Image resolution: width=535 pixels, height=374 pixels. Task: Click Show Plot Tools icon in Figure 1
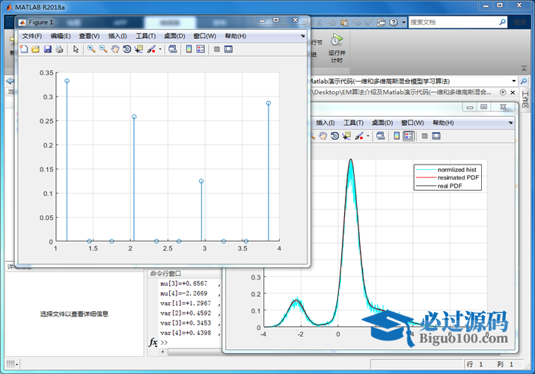pos(228,49)
